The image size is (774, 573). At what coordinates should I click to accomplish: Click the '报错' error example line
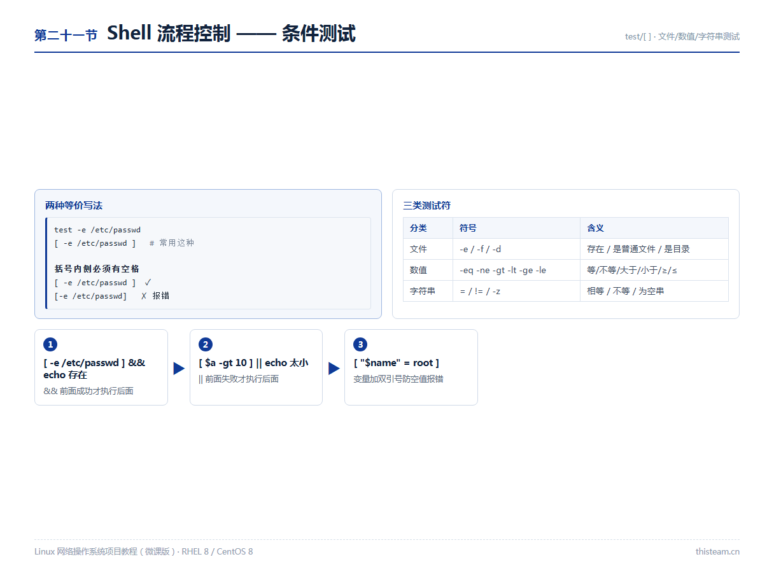tap(111, 296)
